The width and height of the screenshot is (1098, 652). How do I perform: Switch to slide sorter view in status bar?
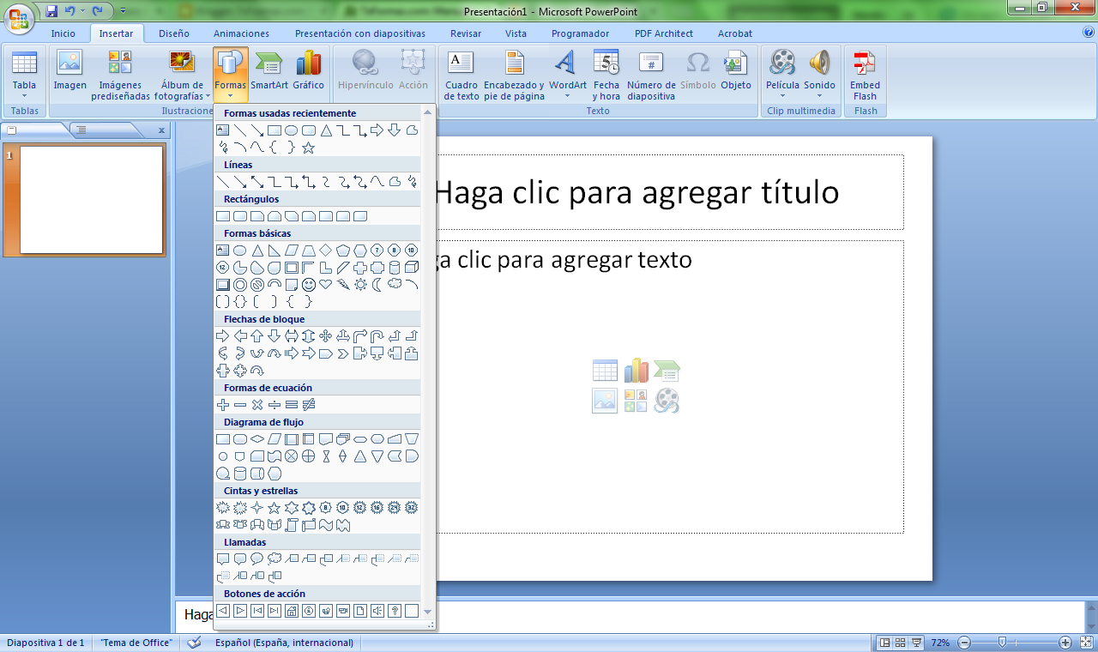tap(900, 643)
